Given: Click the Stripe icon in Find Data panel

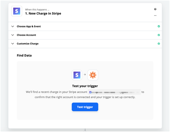Looking at the screenshot, I should click(x=77, y=75).
